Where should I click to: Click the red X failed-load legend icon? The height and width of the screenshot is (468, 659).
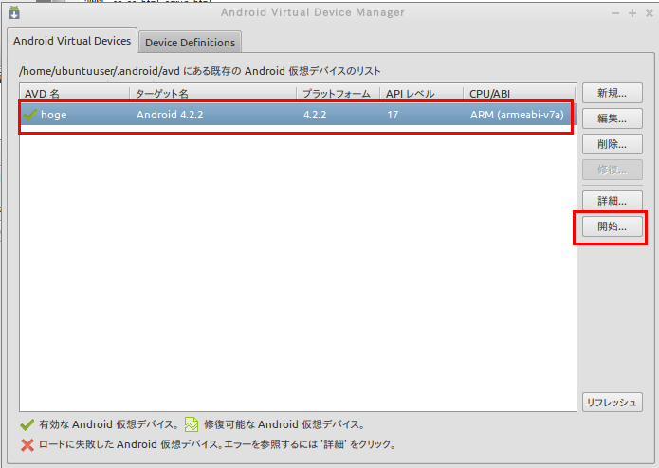tap(27, 445)
